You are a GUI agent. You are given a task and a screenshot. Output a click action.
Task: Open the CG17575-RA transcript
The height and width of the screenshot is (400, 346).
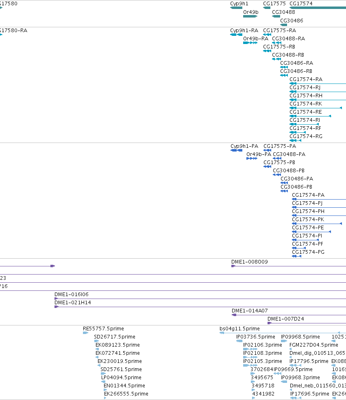267,35
